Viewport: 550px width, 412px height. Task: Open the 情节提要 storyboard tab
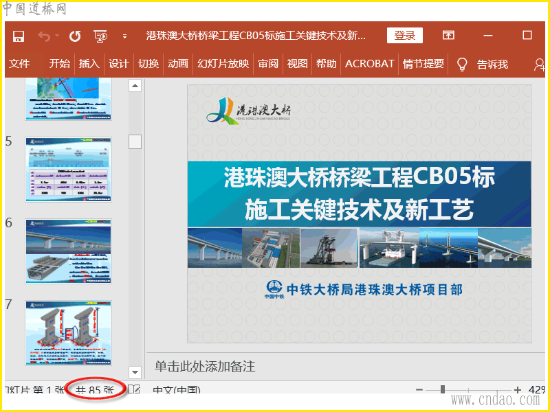click(423, 64)
